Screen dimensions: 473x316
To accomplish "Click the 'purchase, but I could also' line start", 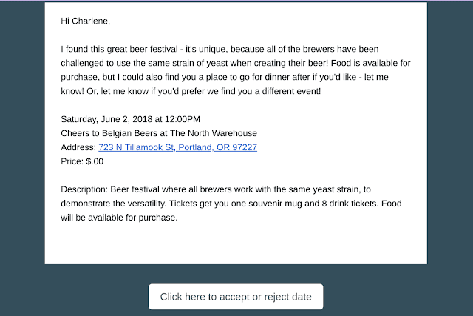I will coord(108,77).
